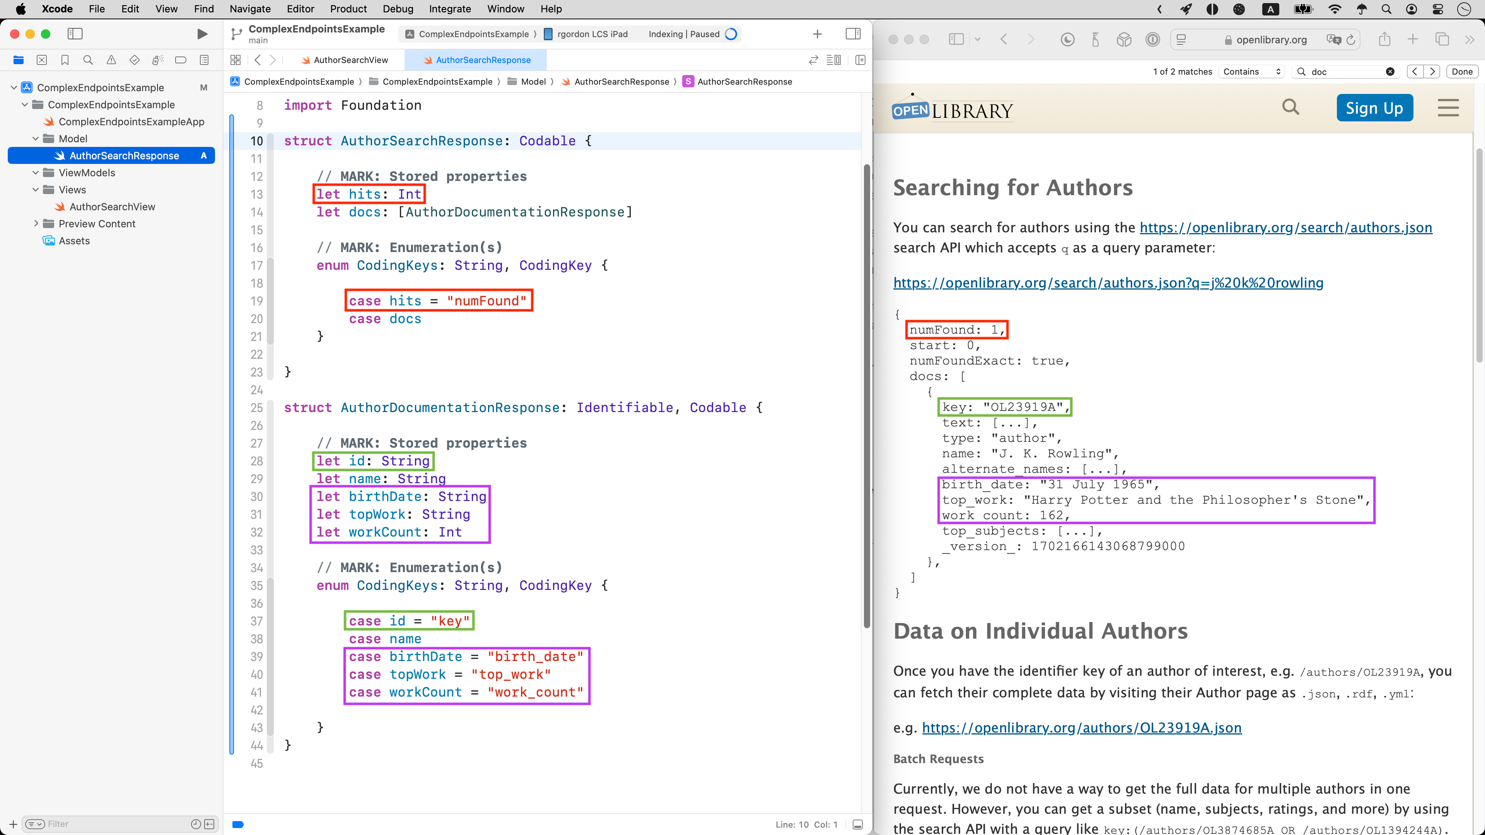Toggle the Xcode inspectors panel

[x=853, y=34]
